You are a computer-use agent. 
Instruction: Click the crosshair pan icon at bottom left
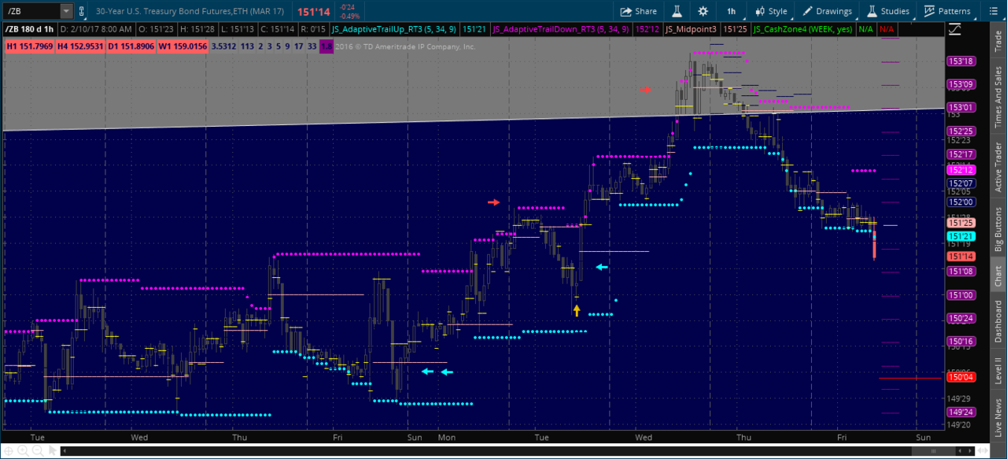(9, 451)
